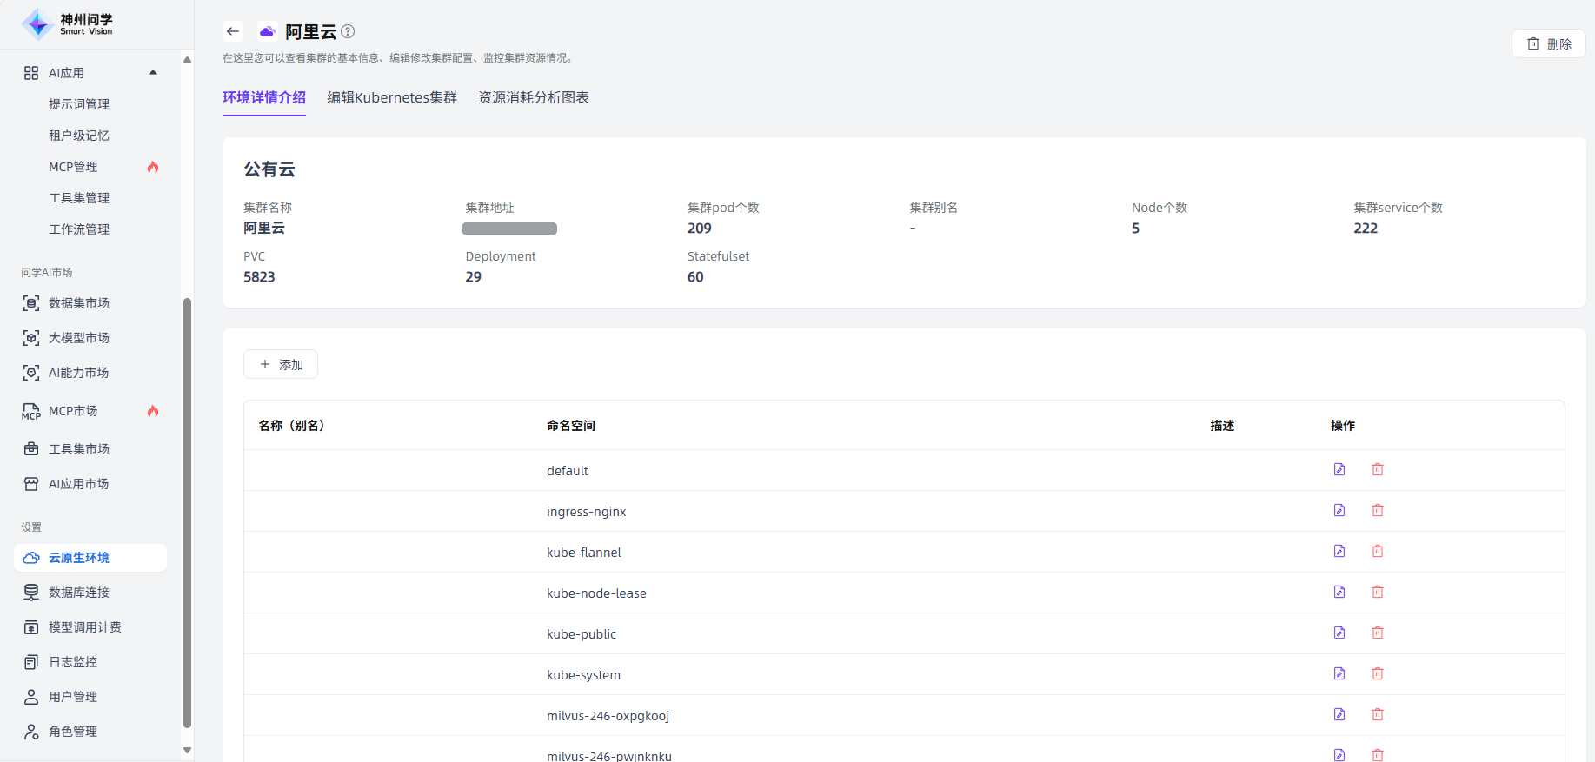Delete the milvus-246-oxpgkooj namespace

pyautogui.click(x=1378, y=714)
